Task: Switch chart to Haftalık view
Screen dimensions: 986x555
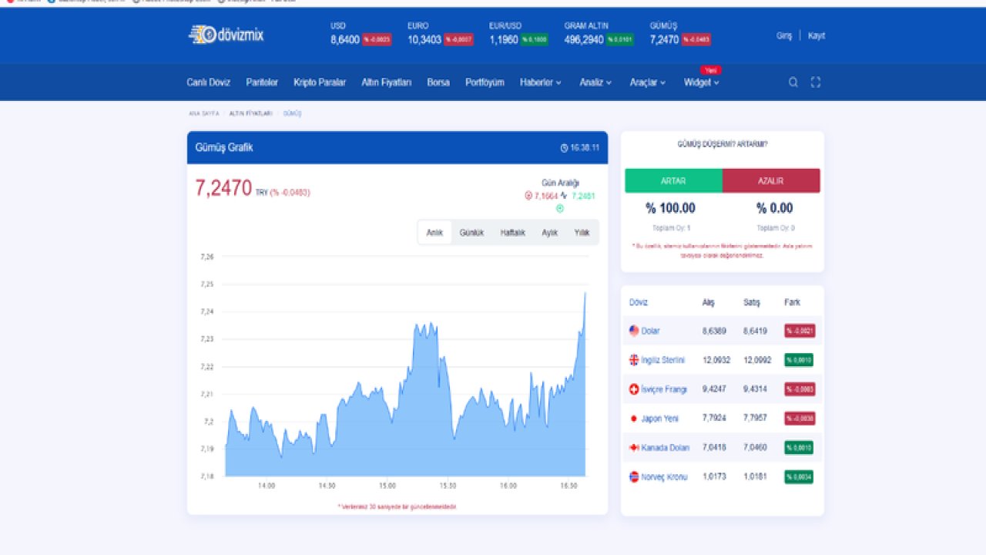Action: pyautogui.click(x=512, y=233)
